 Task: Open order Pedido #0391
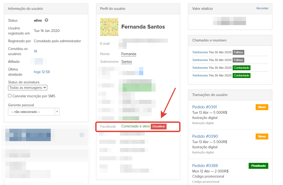(x=205, y=107)
